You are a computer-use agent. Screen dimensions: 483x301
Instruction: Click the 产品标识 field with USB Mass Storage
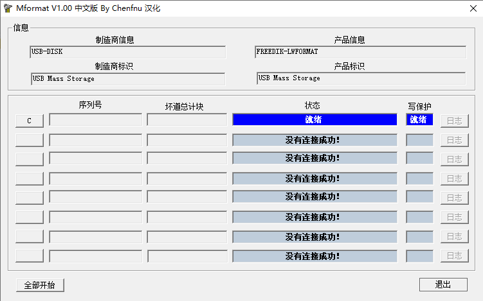[x=361, y=78]
